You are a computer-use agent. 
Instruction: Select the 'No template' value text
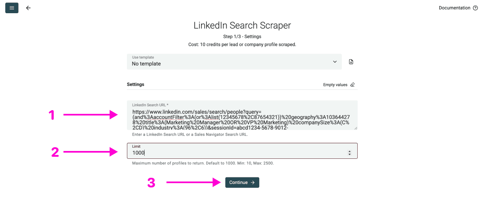(146, 64)
